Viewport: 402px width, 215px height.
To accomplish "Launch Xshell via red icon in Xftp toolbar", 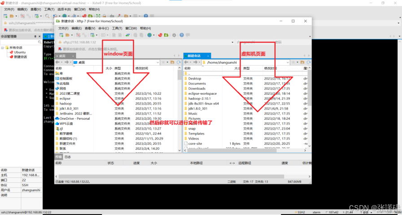I will [x=160, y=35].
